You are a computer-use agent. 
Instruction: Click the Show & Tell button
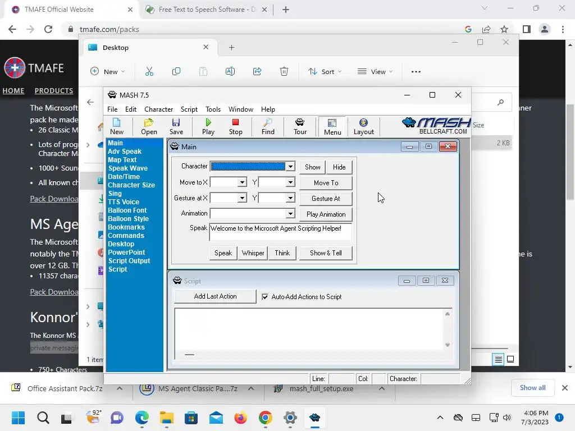click(x=326, y=253)
